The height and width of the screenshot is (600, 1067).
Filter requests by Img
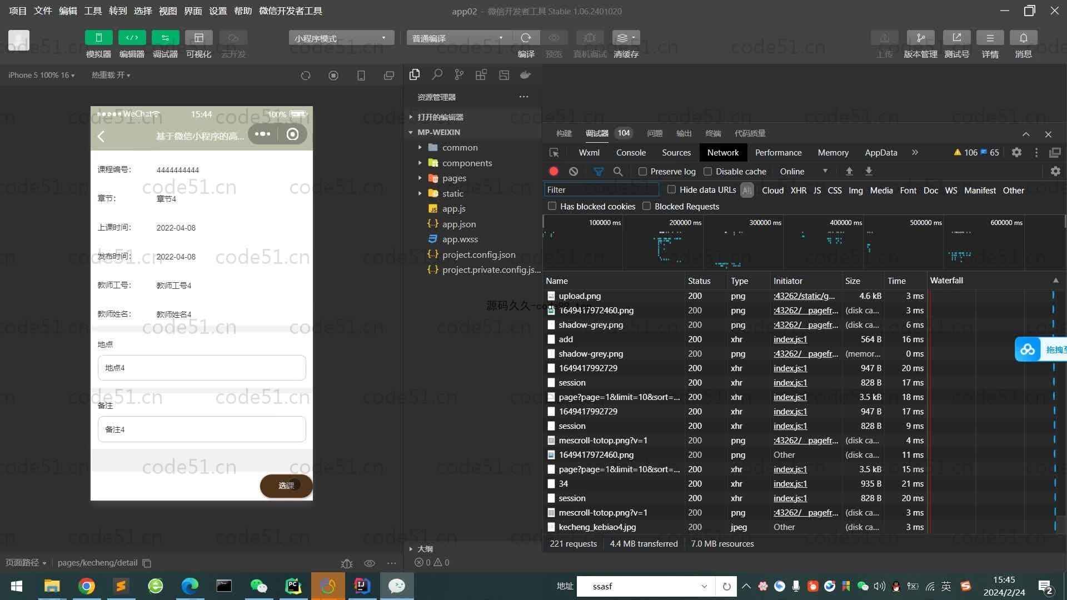pos(856,191)
